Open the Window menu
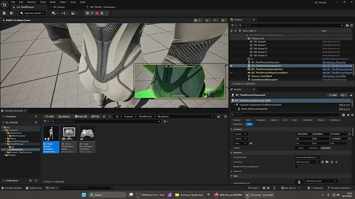Screen dimensions: 355x199 32,2
